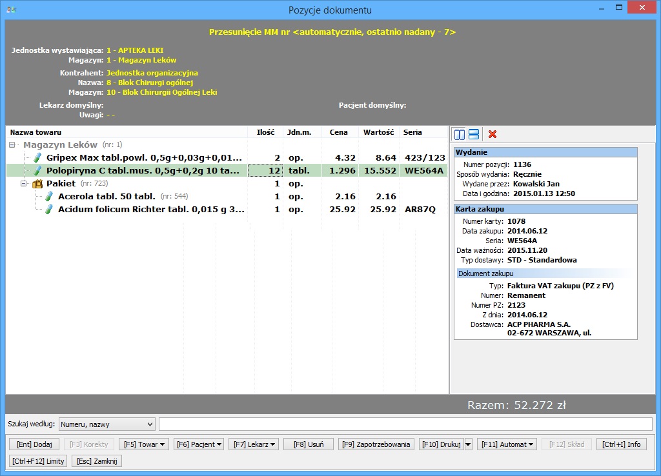
Task: Focus the search text input field
Action: tap(405, 424)
